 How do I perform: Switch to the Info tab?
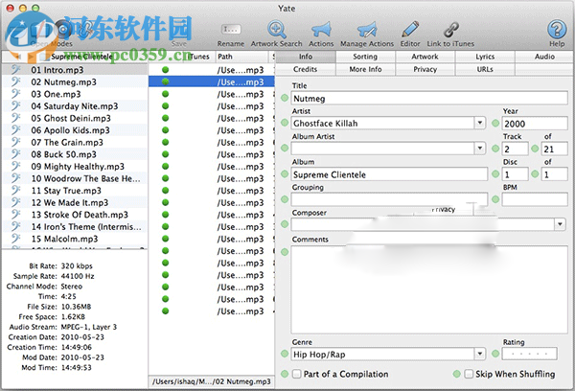(x=306, y=57)
